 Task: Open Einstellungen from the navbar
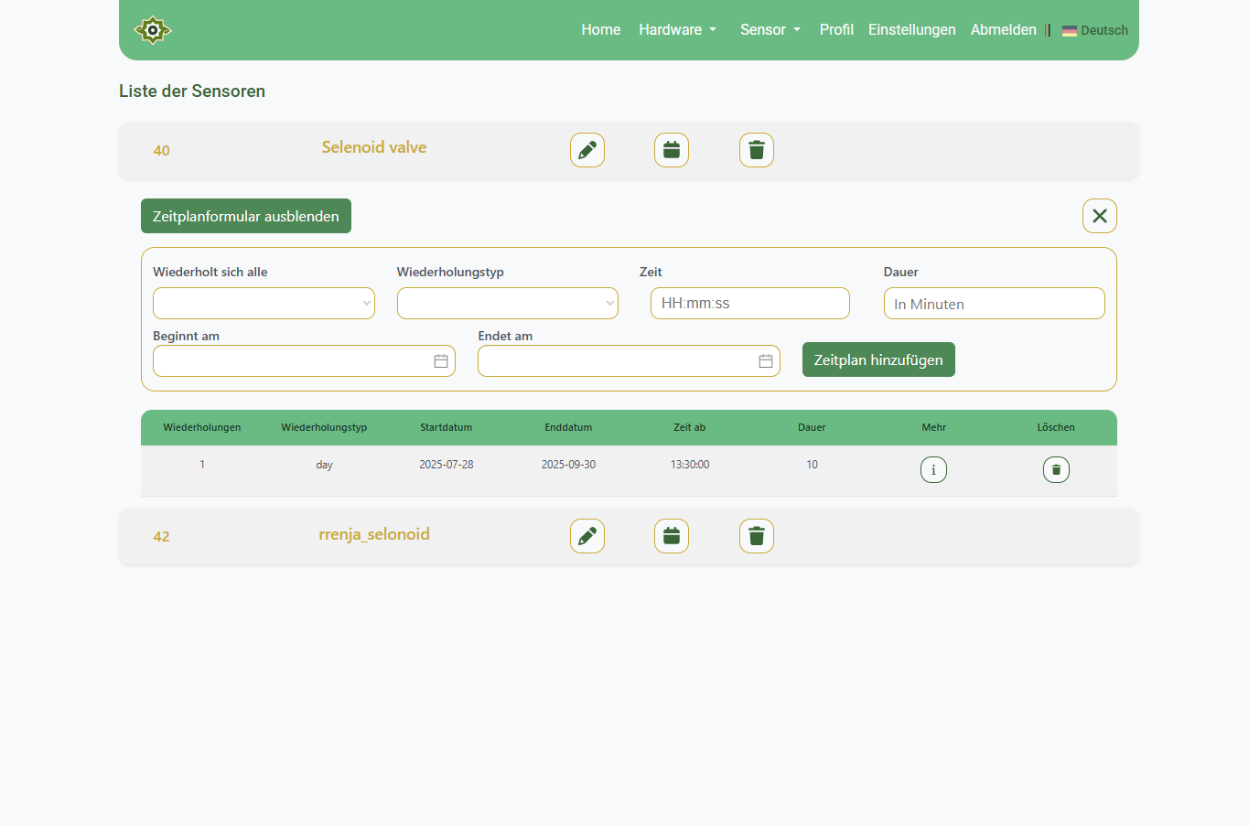point(911,30)
